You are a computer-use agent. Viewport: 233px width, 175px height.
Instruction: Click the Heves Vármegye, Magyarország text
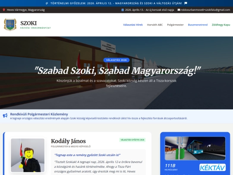point(26,10)
